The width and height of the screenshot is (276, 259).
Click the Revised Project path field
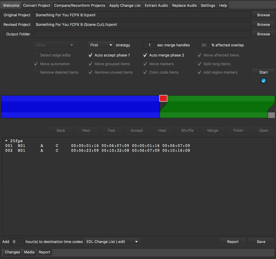(142, 25)
